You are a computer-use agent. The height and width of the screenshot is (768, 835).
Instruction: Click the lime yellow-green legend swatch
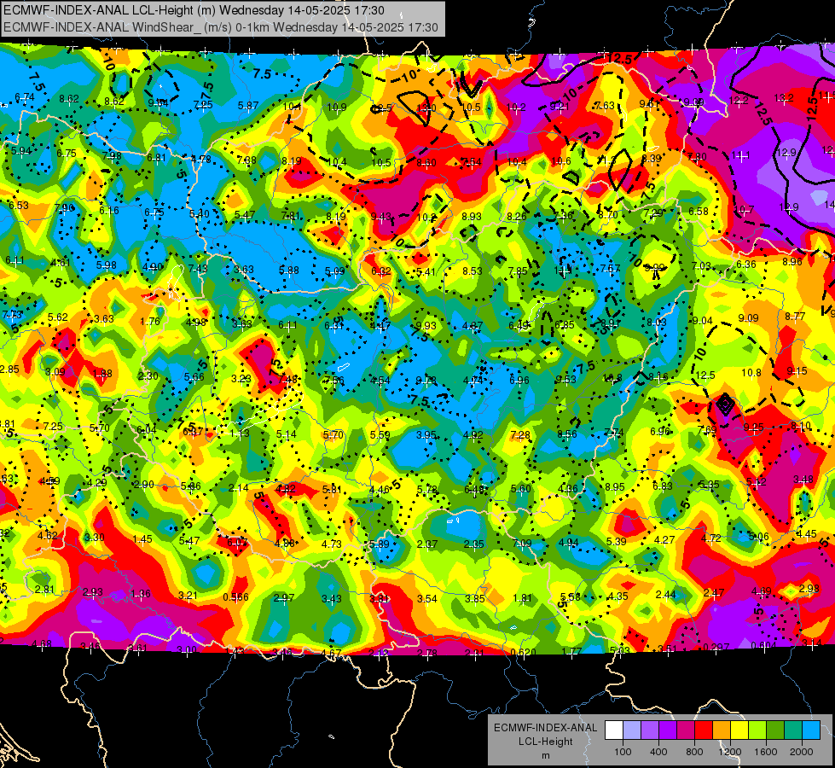tap(757, 730)
